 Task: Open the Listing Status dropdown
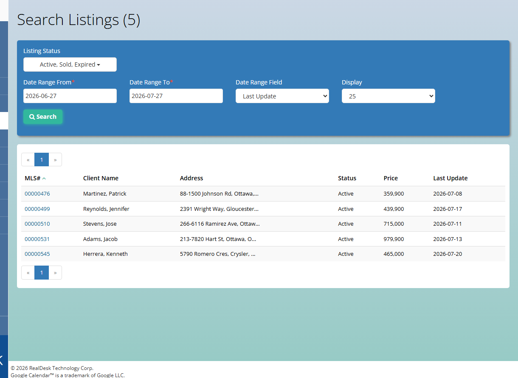[x=70, y=64]
